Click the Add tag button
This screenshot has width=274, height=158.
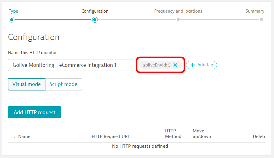201,65
